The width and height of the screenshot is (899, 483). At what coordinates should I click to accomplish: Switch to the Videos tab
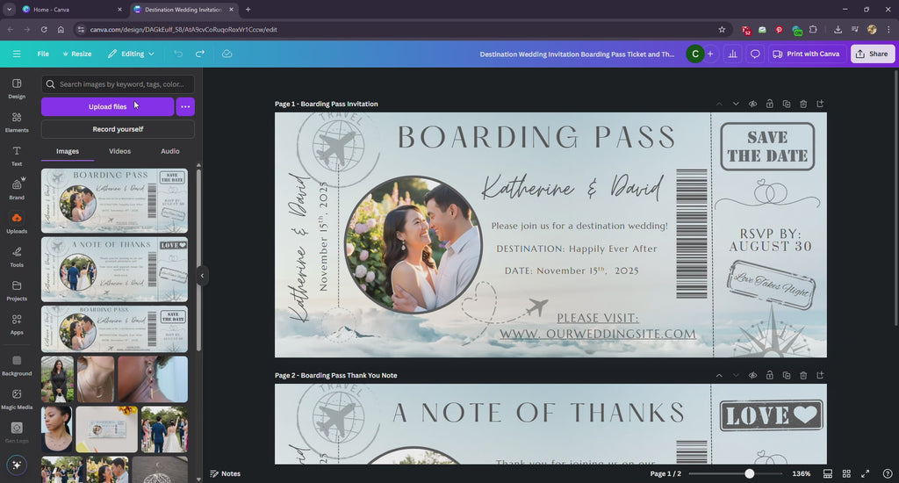pyautogui.click(x=119, y=151)
